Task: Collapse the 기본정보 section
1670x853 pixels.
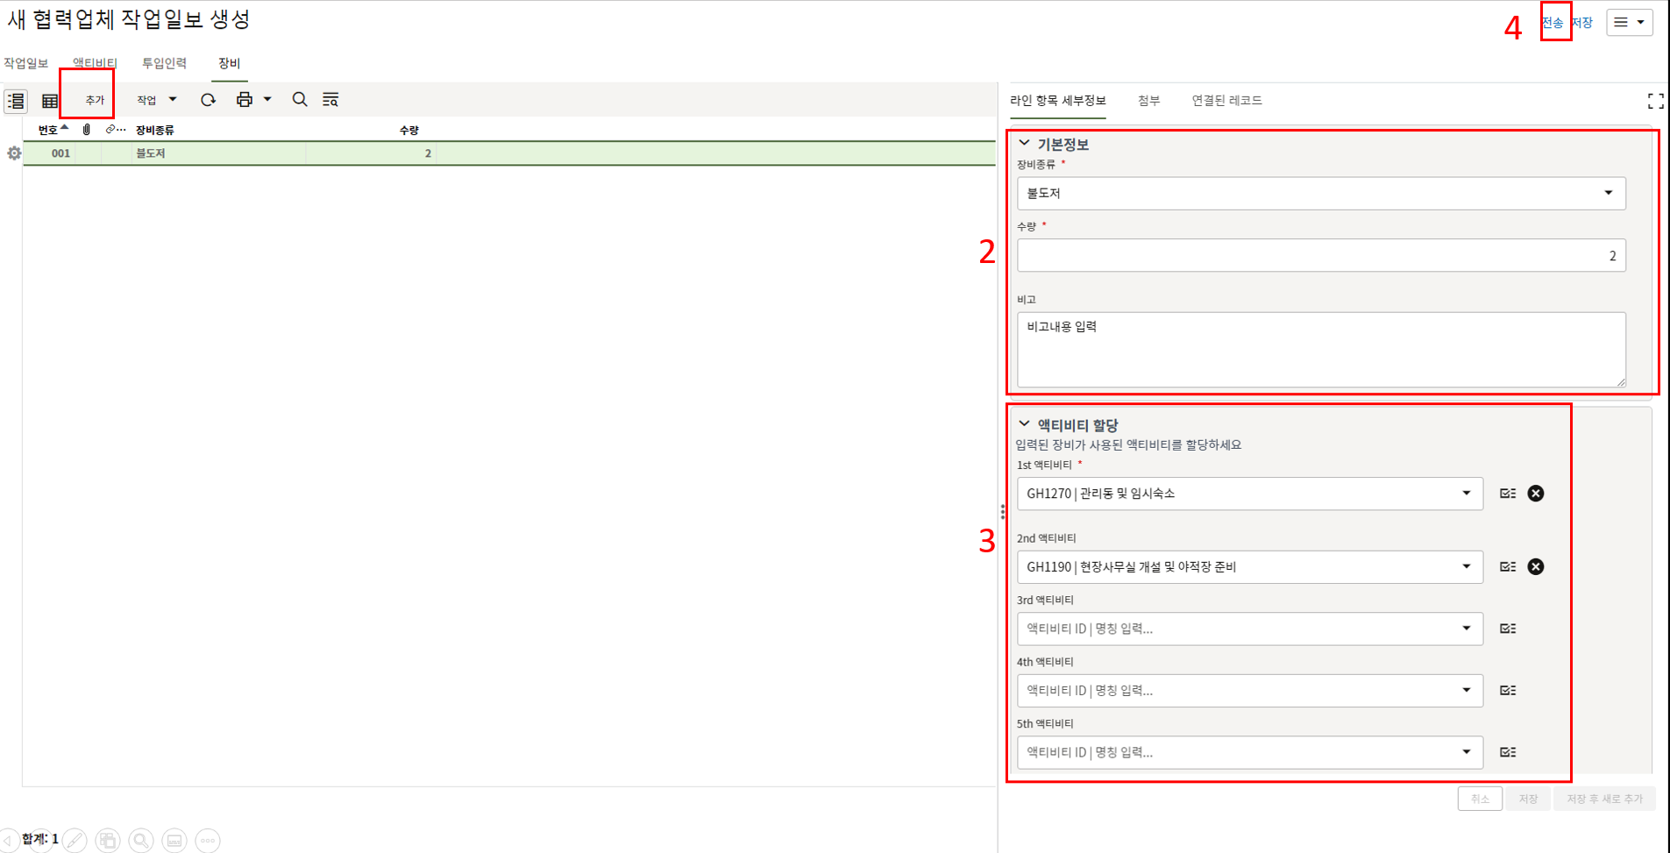Action: 1024,144
